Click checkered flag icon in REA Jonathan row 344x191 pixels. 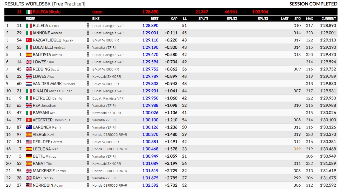[x=88, y=105]
